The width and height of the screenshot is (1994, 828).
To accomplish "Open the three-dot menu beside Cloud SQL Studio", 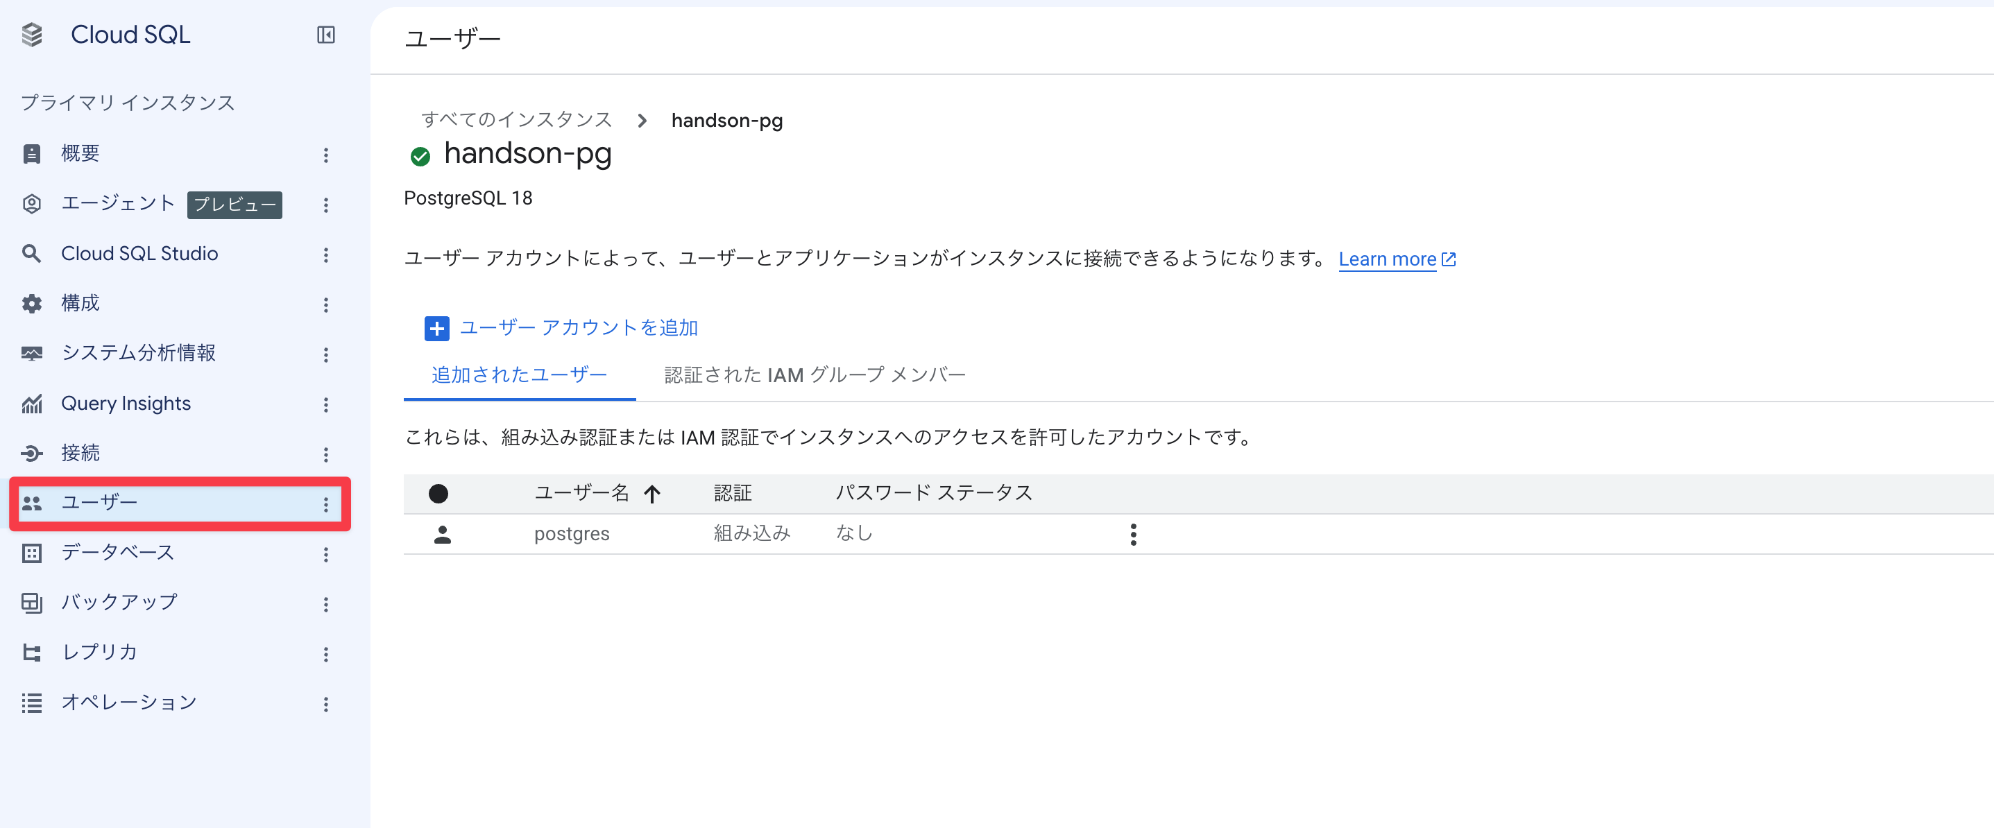I will [x=326, y=255].
